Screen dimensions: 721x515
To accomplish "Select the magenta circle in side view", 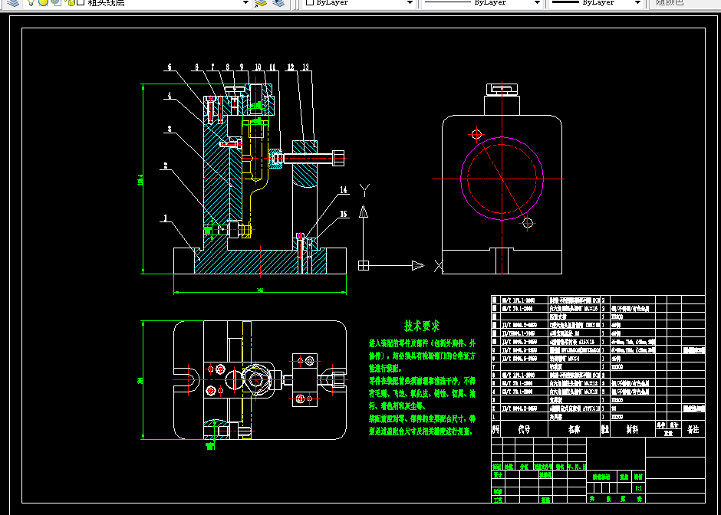I will click(x=502, y=179).
